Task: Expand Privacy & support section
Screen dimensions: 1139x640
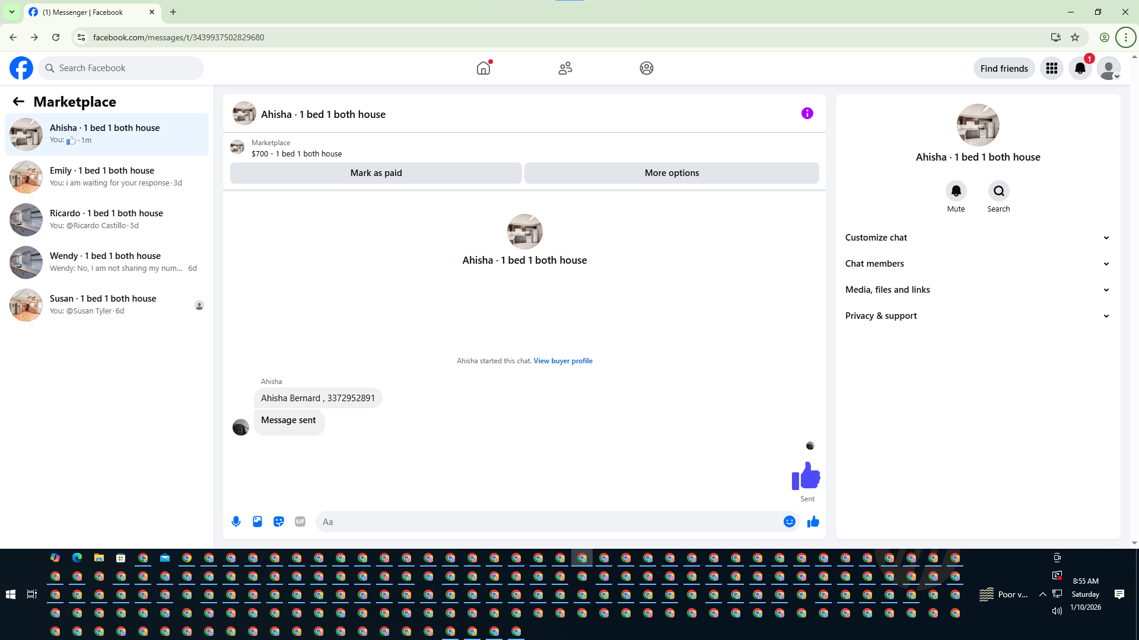Action: click(x=977, y=316)
